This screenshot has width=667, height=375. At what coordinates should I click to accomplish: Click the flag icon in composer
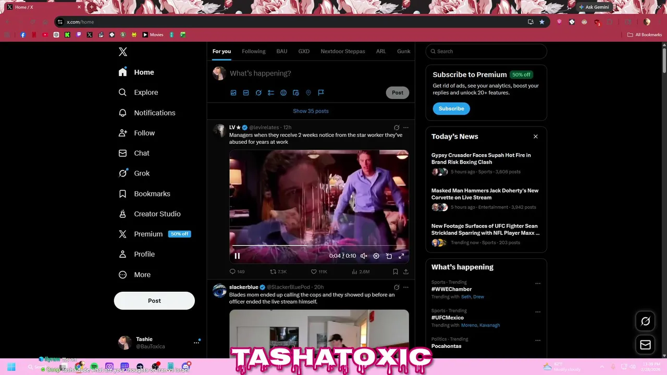coord(321,93)
